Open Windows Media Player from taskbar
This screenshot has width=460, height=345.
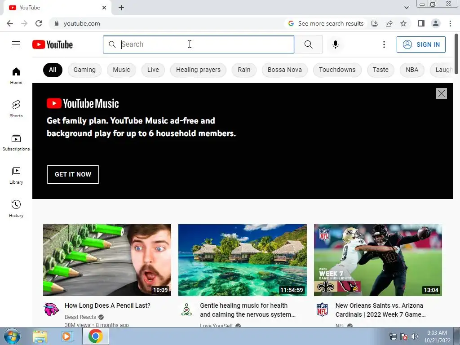point(67,336)
